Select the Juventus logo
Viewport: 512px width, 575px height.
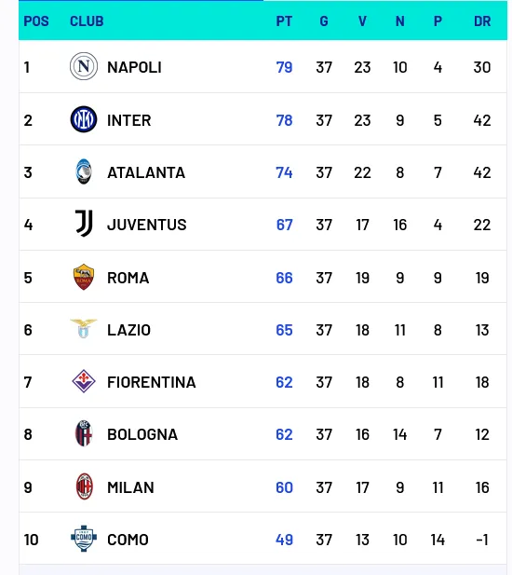click(x=84, y=224)
